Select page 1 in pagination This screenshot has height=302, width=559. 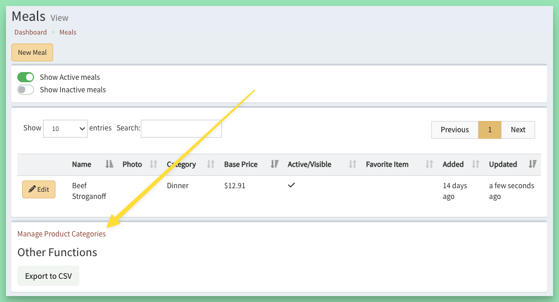tap(489, 130)
